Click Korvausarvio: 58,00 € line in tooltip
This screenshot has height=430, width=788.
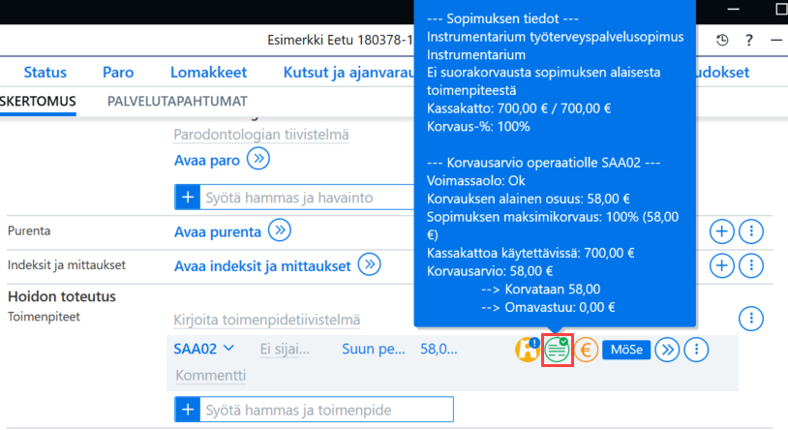point(490,271)
